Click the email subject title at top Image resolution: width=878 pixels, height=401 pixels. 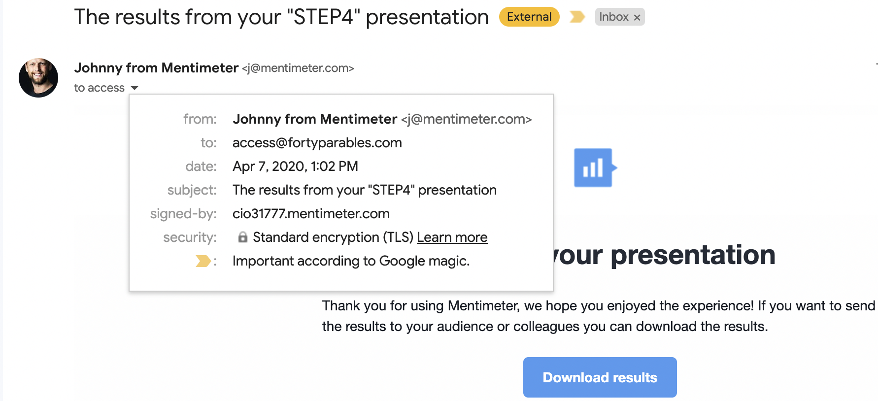281,17
